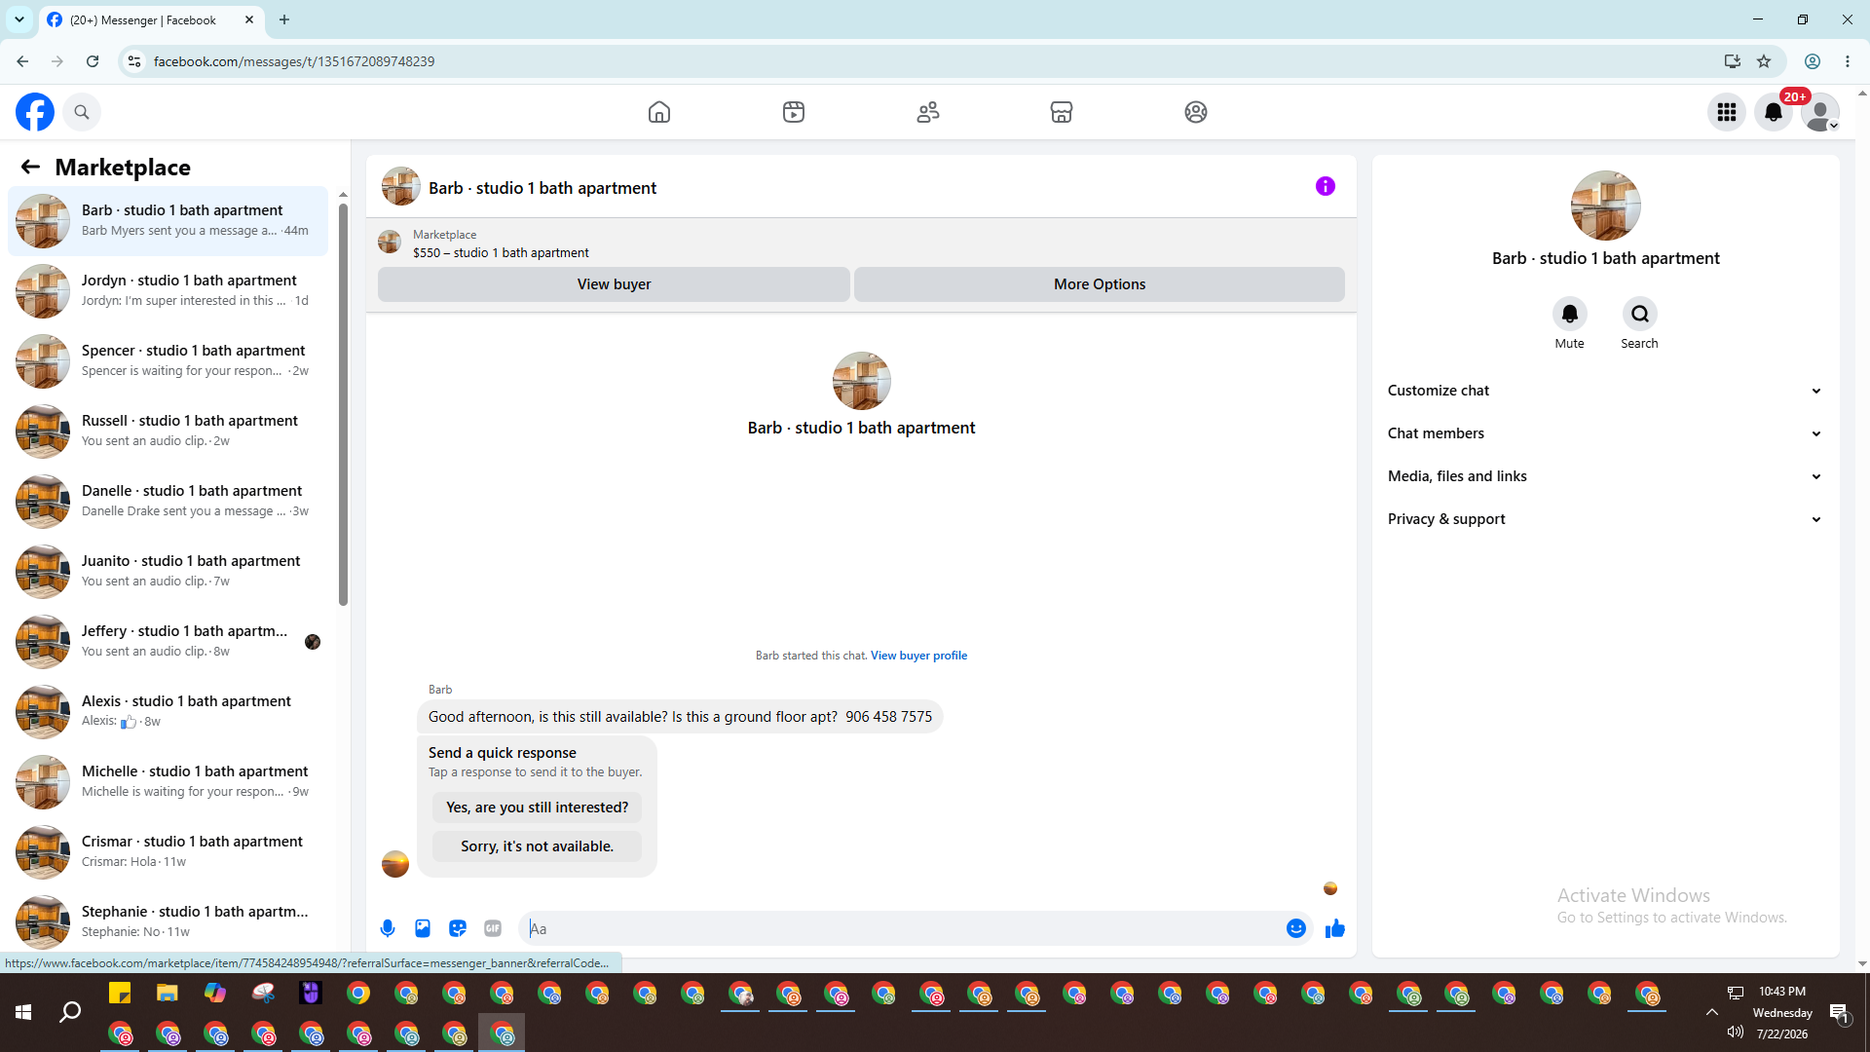Reload the page in Chrome

click(93, 61)
